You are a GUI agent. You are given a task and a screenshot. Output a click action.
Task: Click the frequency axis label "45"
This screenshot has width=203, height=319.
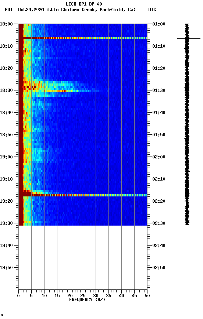[x=134, y=296]
